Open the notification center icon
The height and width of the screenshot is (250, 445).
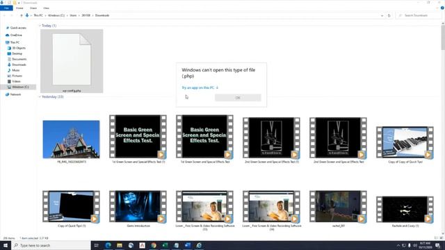pyautogui.click(x=438, y=245)
